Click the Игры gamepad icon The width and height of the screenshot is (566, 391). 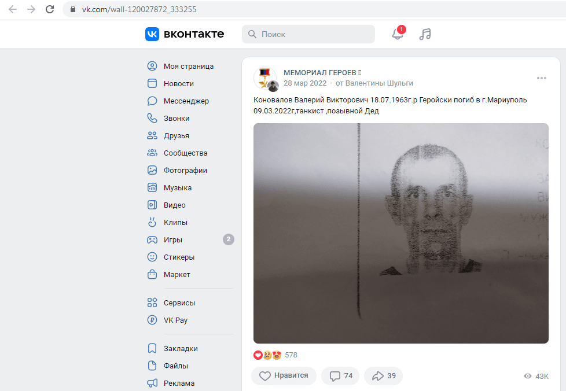[x=152, y=239]
